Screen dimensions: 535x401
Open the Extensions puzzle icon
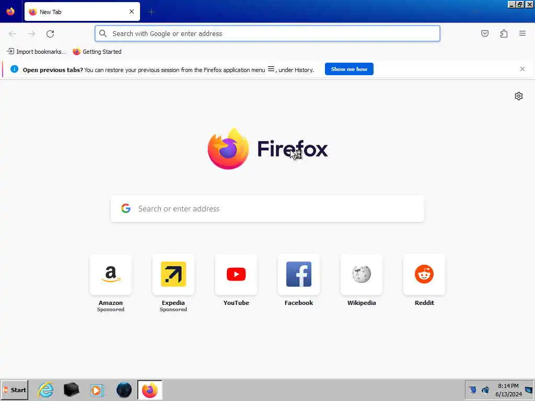(x=504, y=33)
